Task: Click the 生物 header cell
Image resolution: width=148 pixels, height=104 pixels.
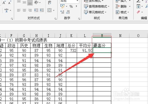Action: pos(49,45)
